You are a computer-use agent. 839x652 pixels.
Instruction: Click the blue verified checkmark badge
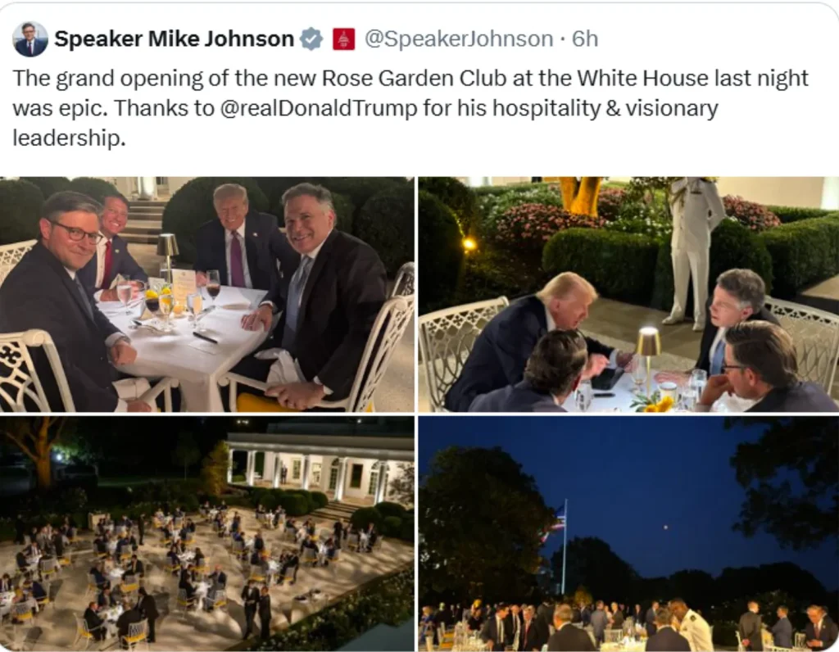pyautogui.click(x=311, y=39)
